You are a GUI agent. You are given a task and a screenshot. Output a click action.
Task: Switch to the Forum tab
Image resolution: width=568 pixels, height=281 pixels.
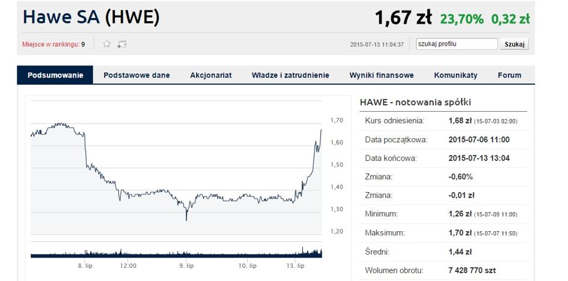[509, 75]
